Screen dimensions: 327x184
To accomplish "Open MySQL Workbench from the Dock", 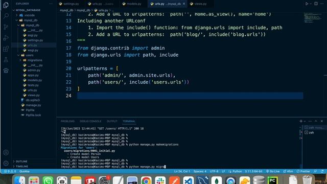I will point(202,180).
